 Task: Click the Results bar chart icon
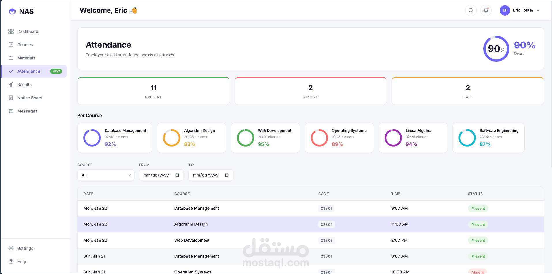(11, 85)
